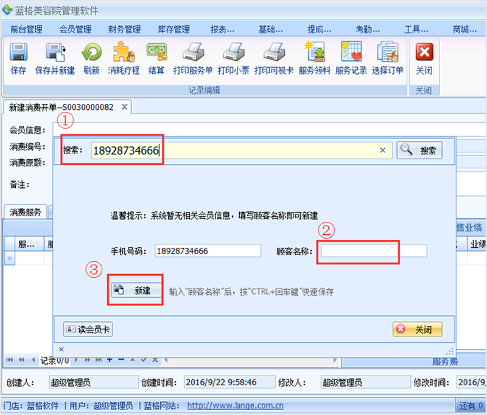487x415 pixels.
Task: Open the 会员管理 menu
Action: [x=75, y=29]
